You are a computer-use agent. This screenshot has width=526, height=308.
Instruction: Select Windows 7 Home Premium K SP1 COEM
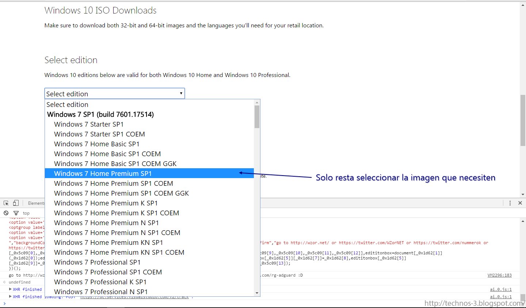click(x=149, y=213)
